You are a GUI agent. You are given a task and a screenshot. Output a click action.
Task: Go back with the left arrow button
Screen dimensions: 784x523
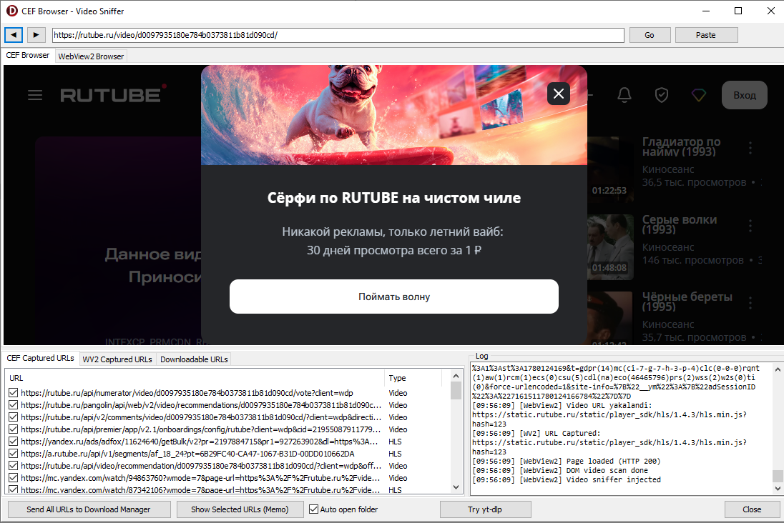click(x=14, y=35)
